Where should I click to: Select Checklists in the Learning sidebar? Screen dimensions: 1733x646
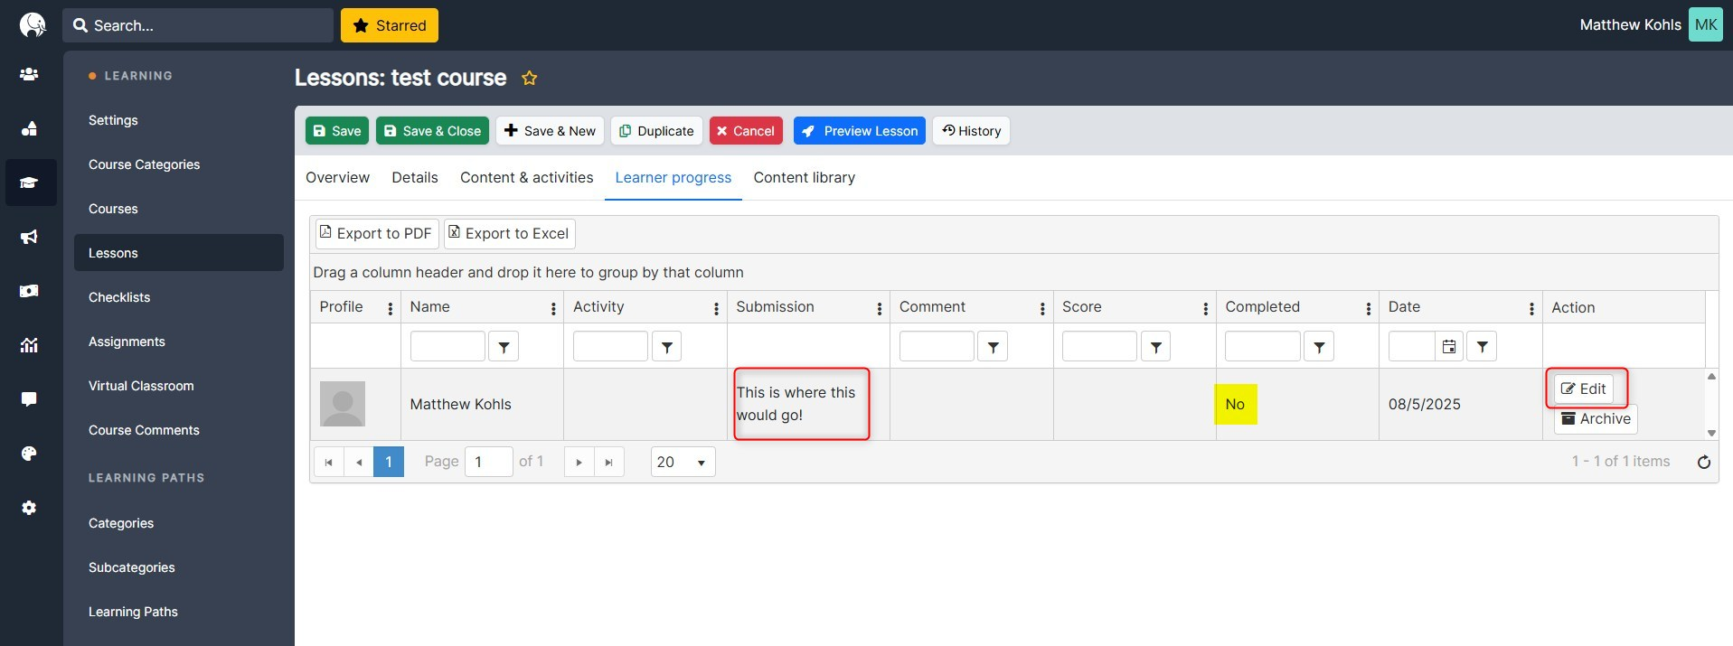(119, 297)
